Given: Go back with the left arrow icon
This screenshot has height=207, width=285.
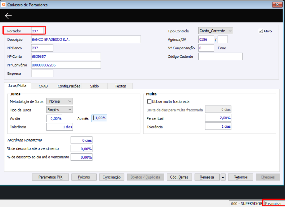Looking at the screenshot, I should pos(8,16).
